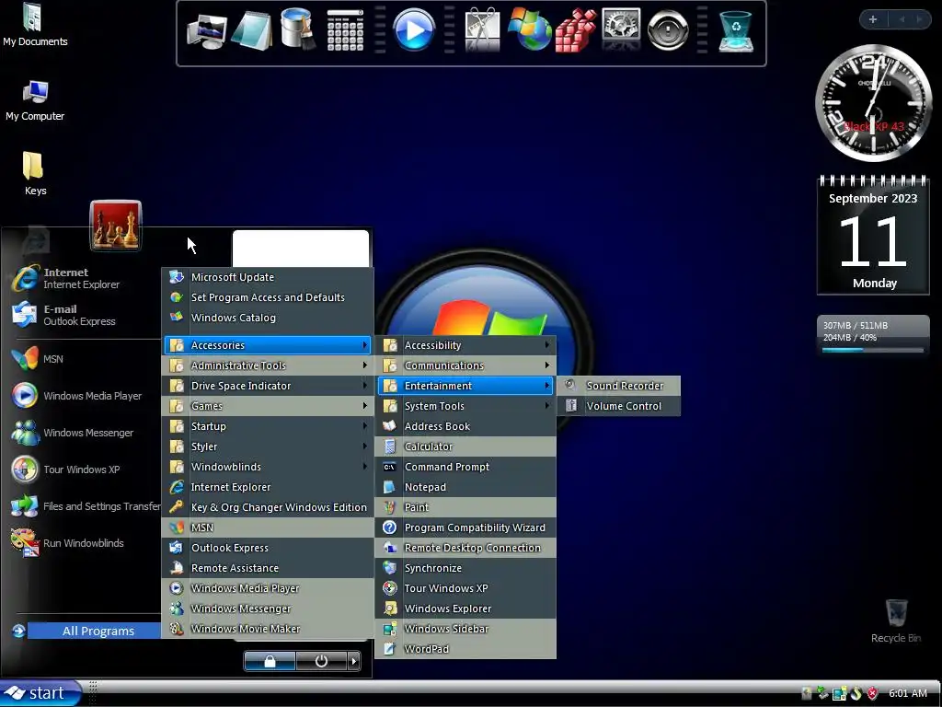Click the power shutdown button in Start menu

point(321,661)
